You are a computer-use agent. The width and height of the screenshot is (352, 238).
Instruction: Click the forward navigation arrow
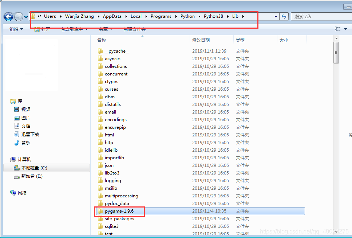[x=18, y=16]
